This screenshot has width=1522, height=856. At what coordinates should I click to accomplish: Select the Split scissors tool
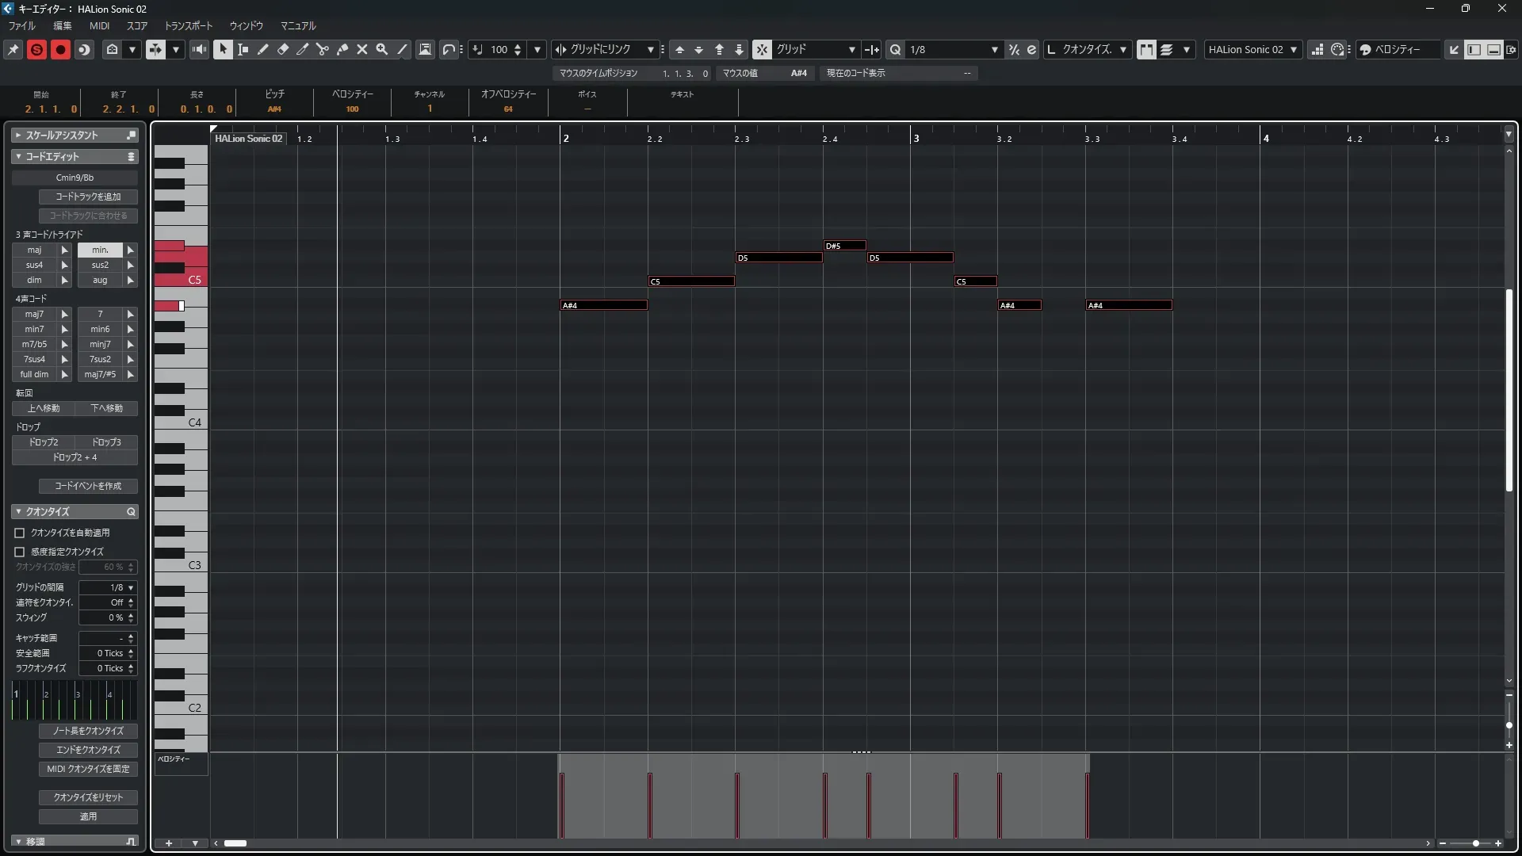click(323, 49)
